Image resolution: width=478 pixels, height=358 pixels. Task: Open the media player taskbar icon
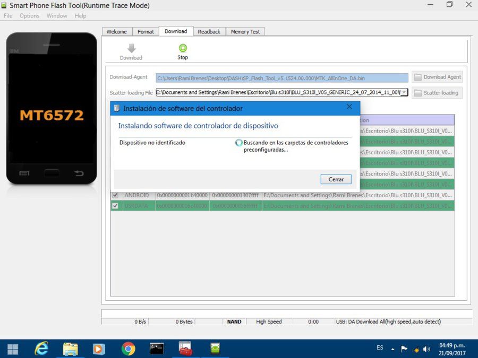coord(98,349)
